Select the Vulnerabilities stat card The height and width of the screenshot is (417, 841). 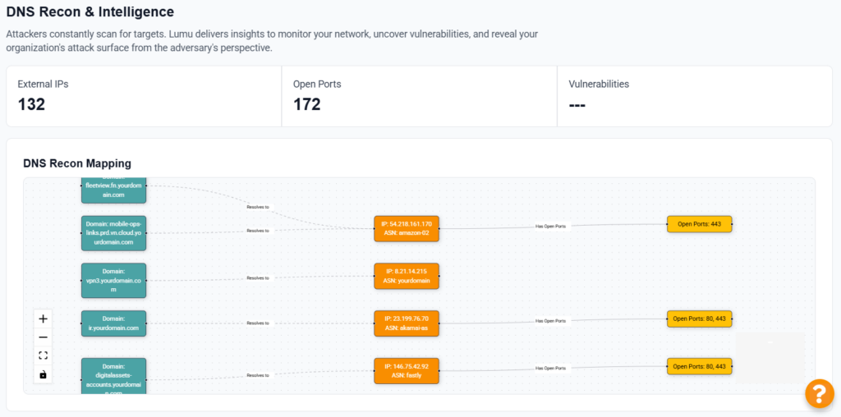(694, 96)
